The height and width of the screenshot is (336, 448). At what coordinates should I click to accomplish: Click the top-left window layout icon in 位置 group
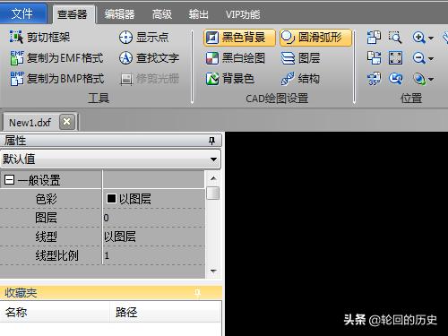[x=374, y=38]
